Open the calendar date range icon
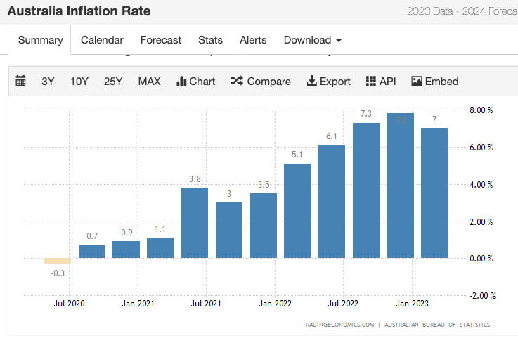This screenshot has width=518, height=362. [x=20, y=81]
